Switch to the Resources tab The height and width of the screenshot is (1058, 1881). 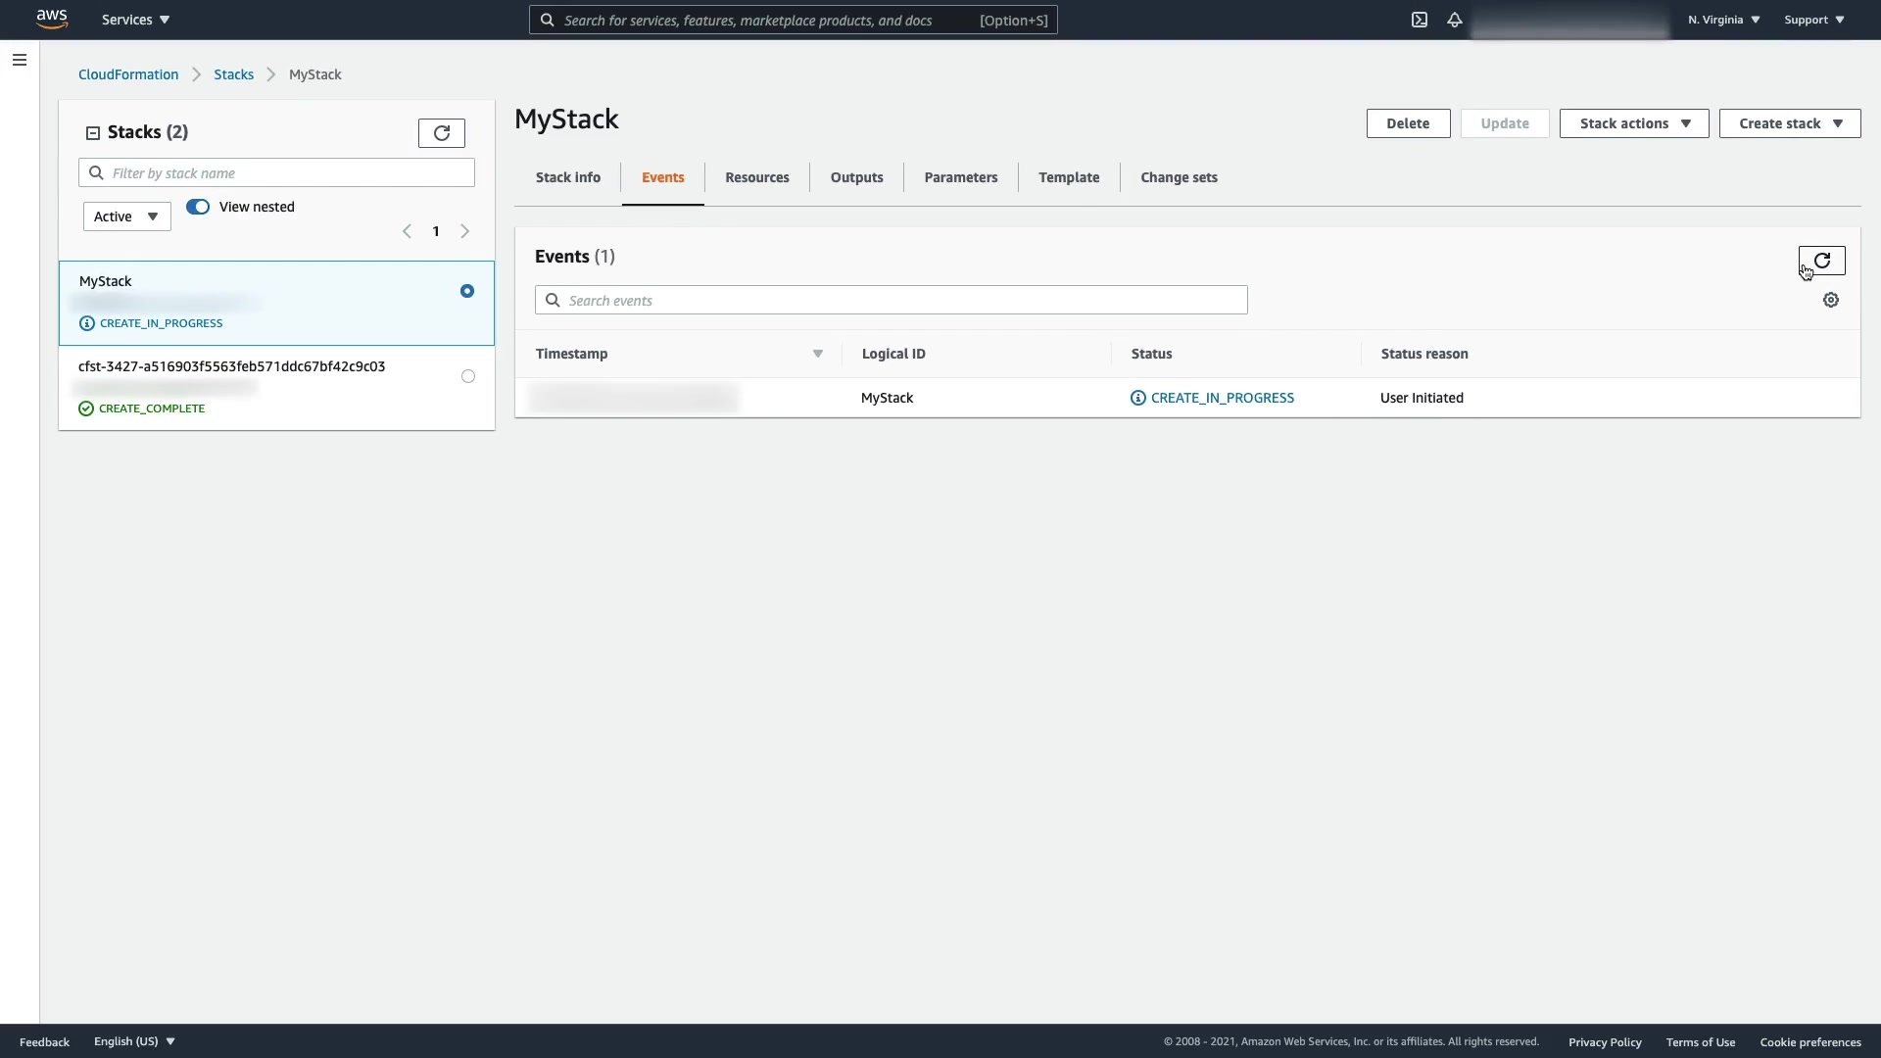tap(756, 177)
